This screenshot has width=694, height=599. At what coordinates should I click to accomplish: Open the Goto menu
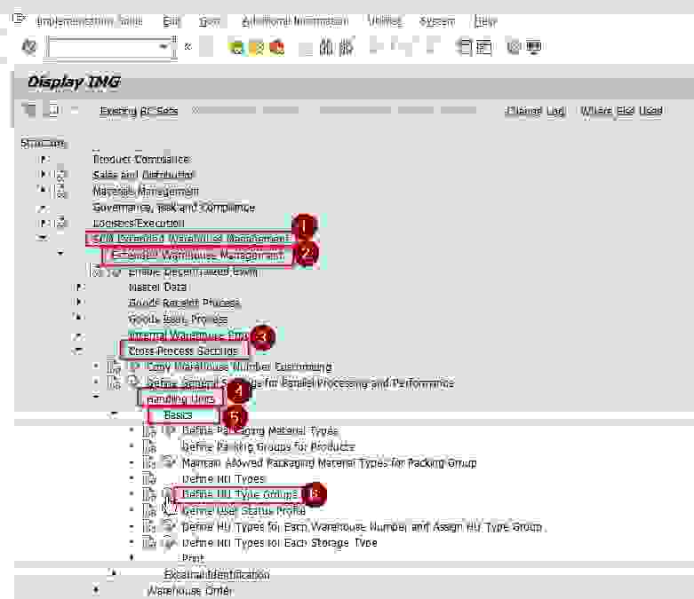[x=210, y=21]
